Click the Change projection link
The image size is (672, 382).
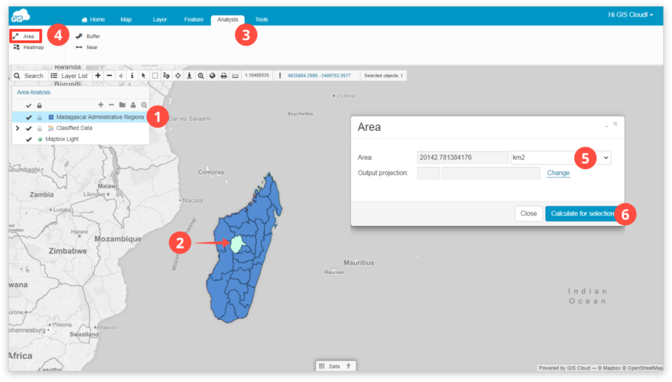558,173
